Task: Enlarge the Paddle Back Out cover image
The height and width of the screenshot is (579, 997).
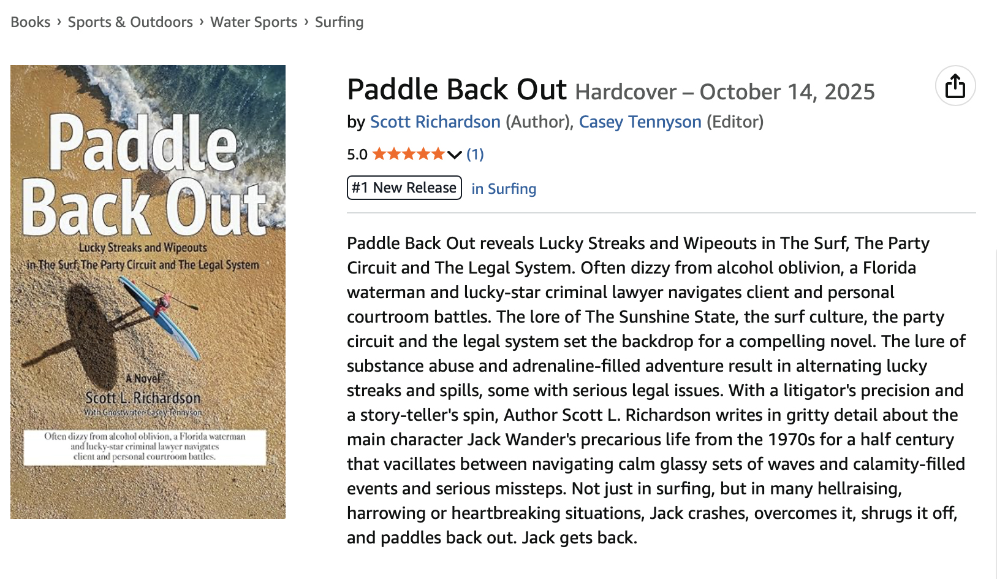Action: [x=148, y=292]
